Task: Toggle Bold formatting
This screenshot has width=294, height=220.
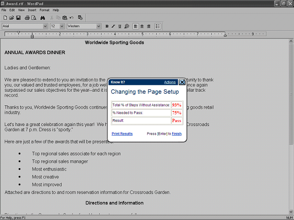Action: pyautogui.click(x=107, y=26)
